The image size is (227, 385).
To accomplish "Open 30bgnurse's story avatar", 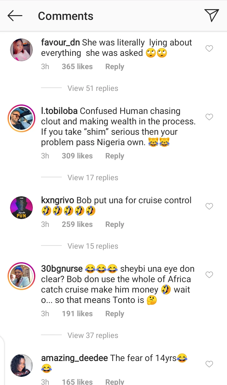I will [x=21, y=276].
